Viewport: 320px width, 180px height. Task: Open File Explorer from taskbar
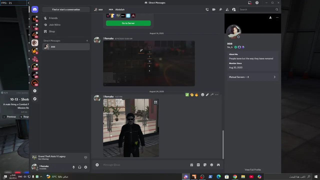click(243, 177)
